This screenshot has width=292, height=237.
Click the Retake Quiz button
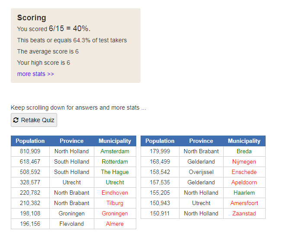[x=34, y=120]
